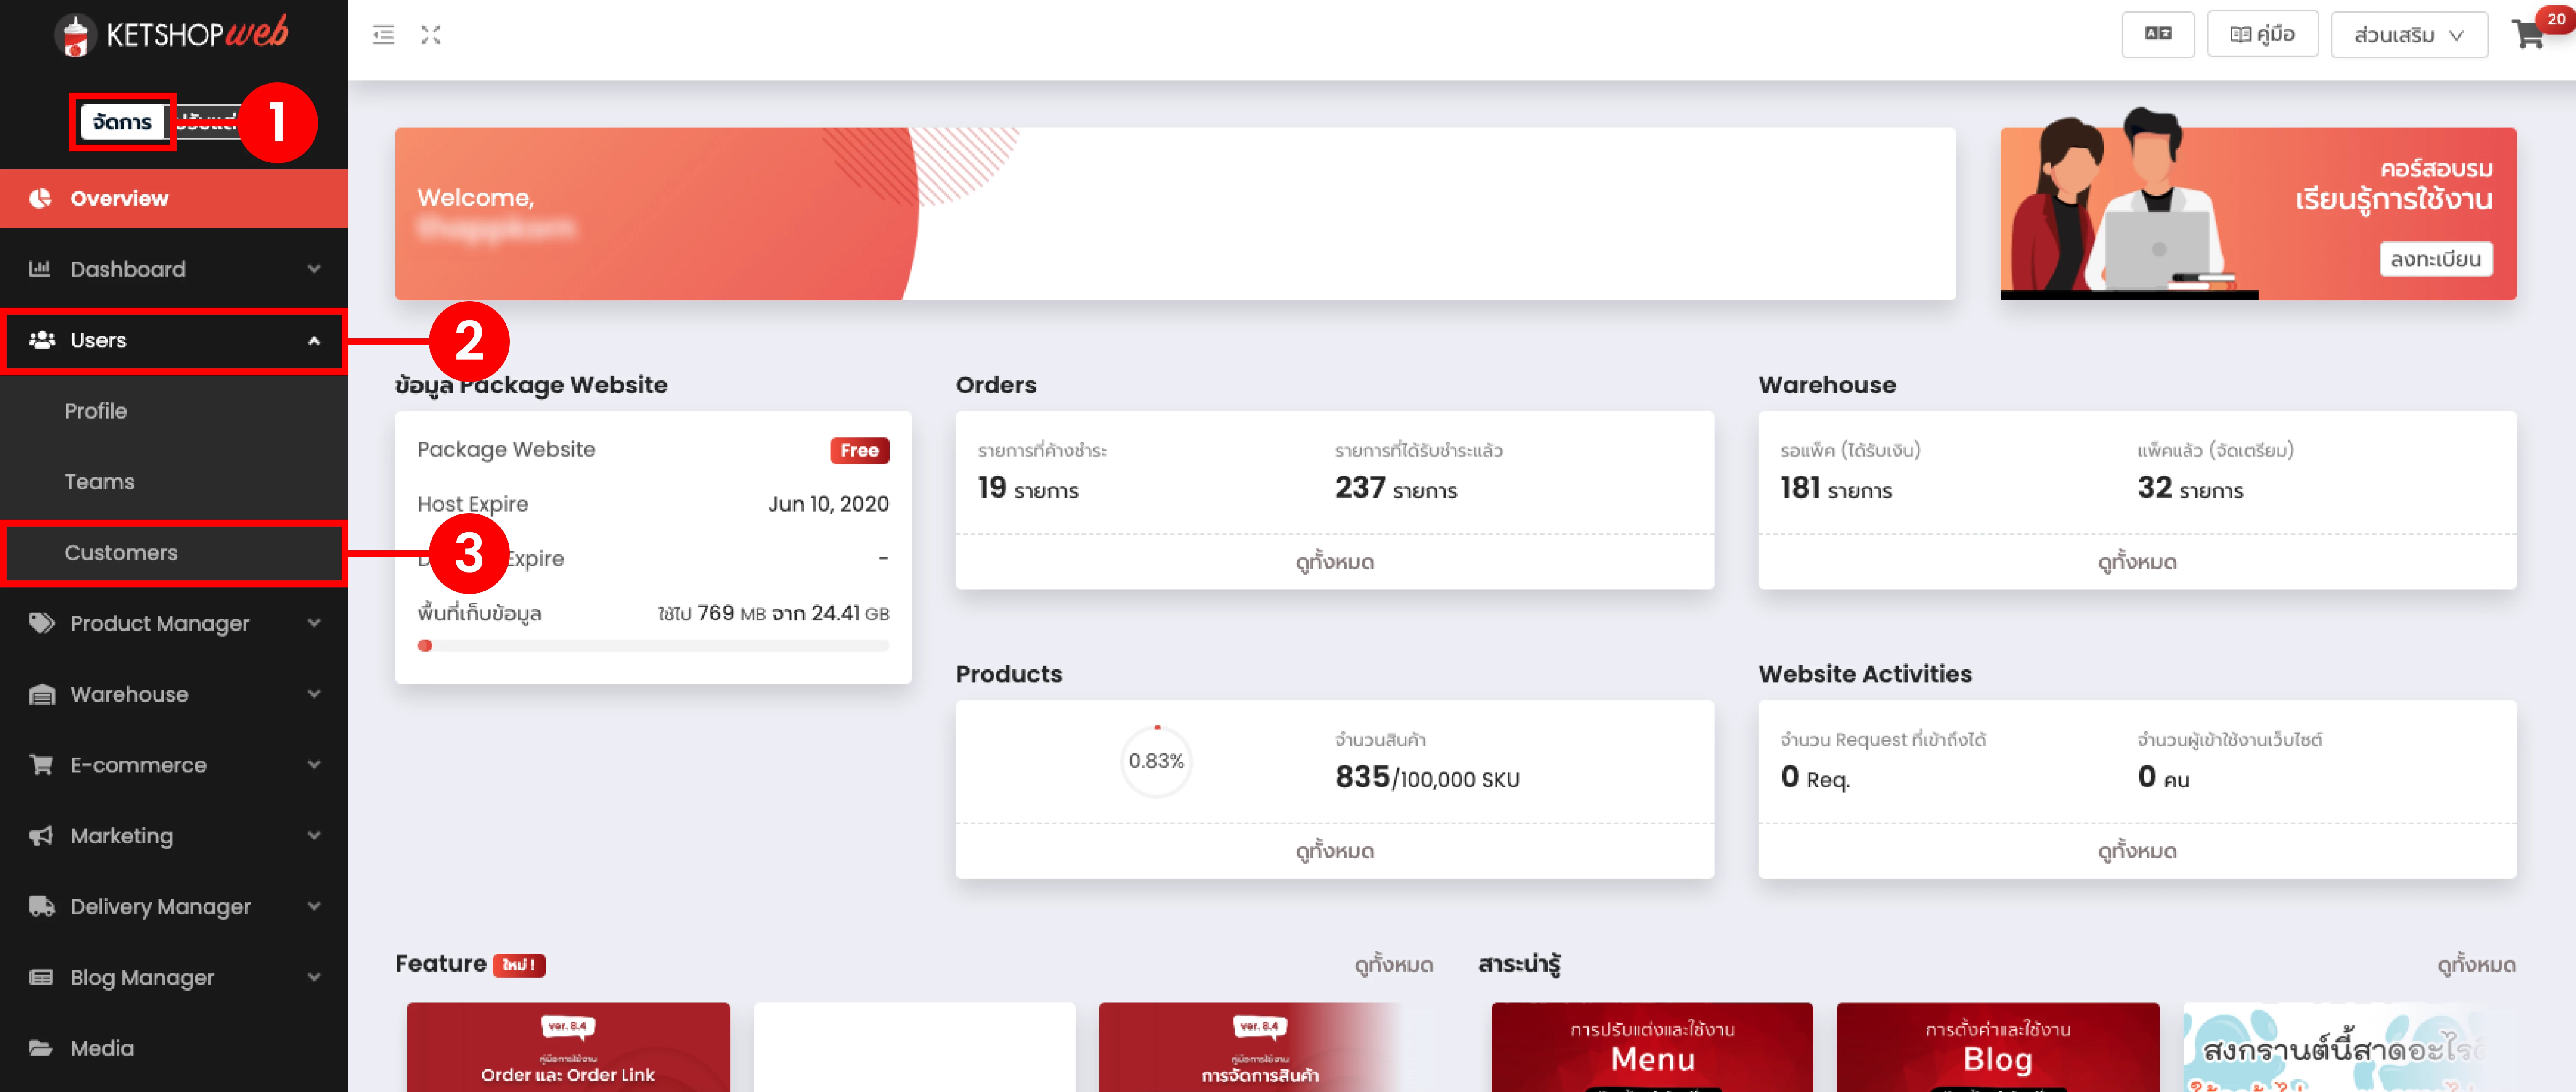Open the ส่วนเสริม dropdown
Viewport: 2576px width, 1092px height.
click(x=2409, y=35)
